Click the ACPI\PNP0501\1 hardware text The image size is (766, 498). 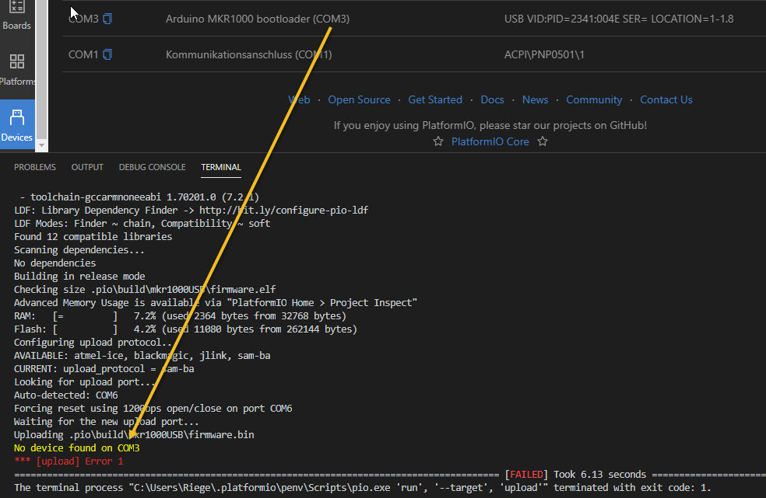click(544, 54)
